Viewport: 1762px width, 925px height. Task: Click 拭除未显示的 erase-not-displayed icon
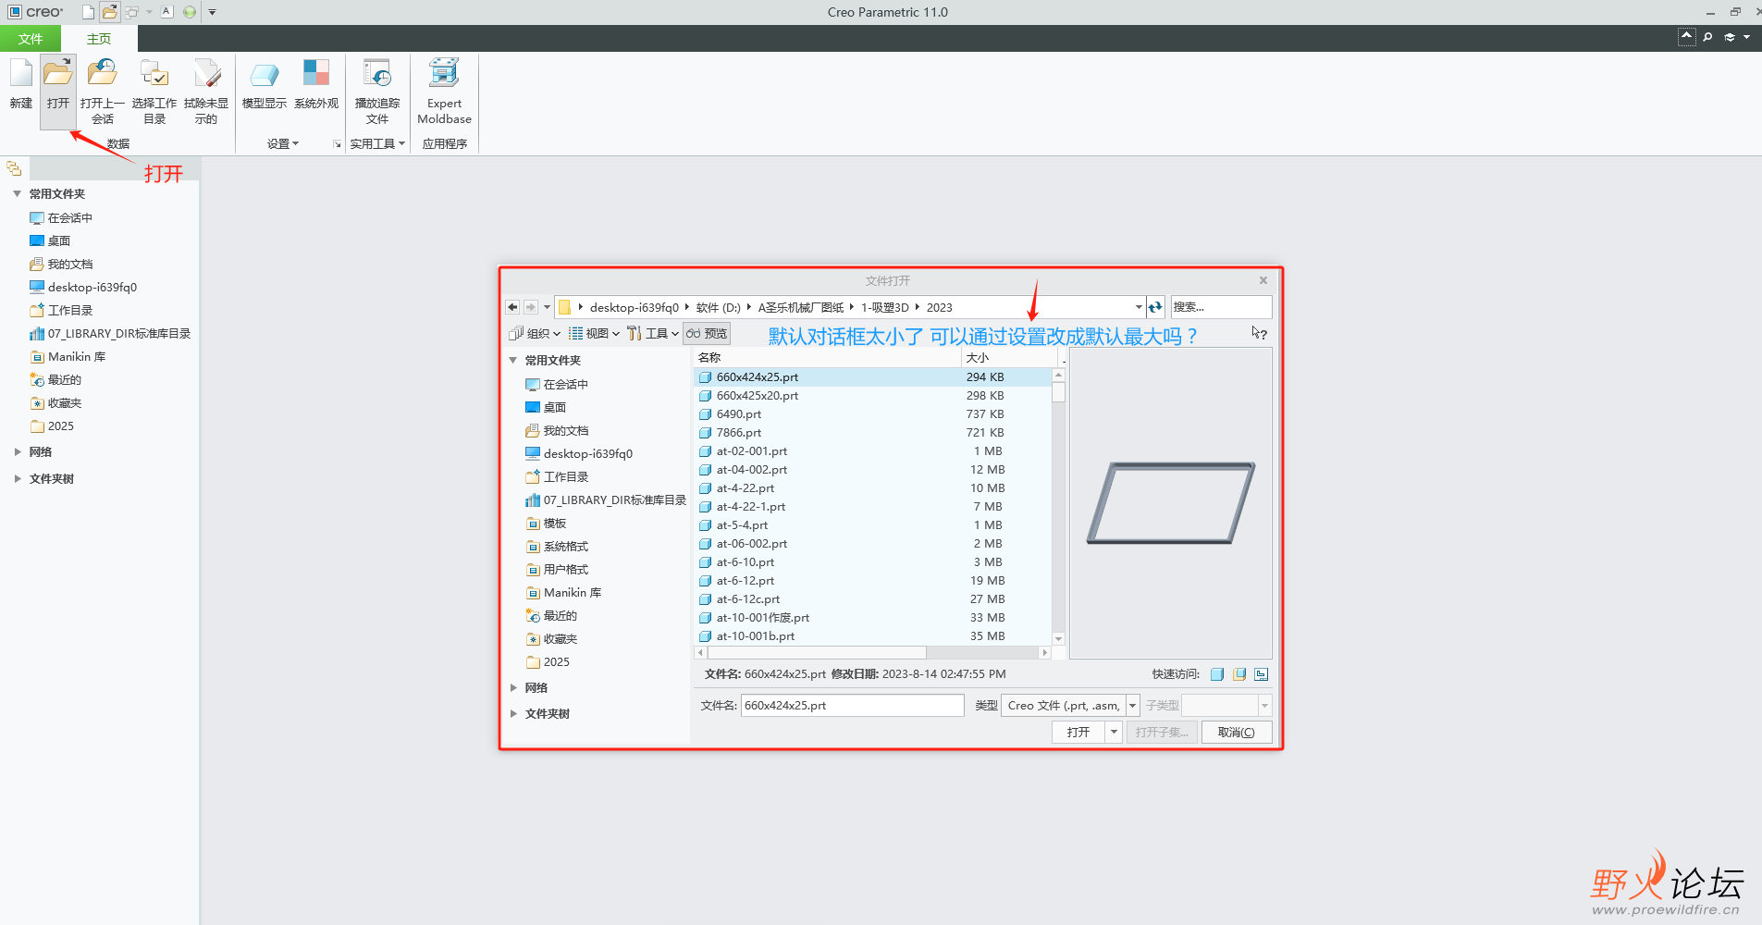205,91
